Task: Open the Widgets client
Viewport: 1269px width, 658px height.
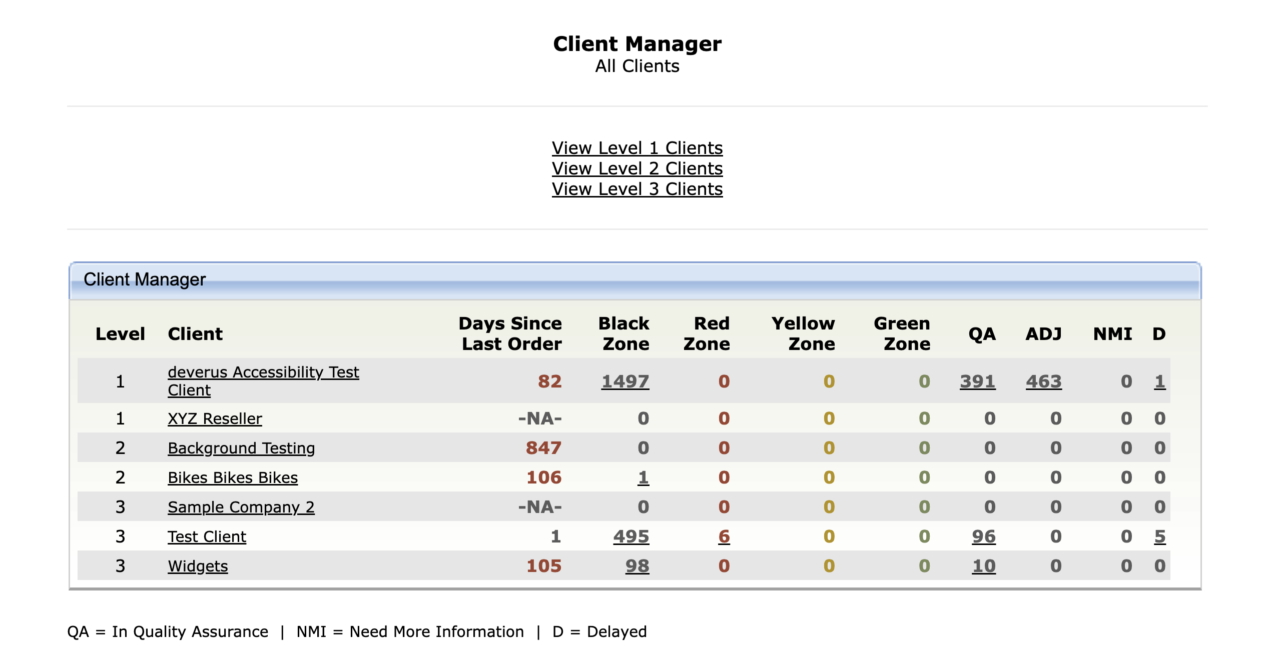Action: point(198,566)
